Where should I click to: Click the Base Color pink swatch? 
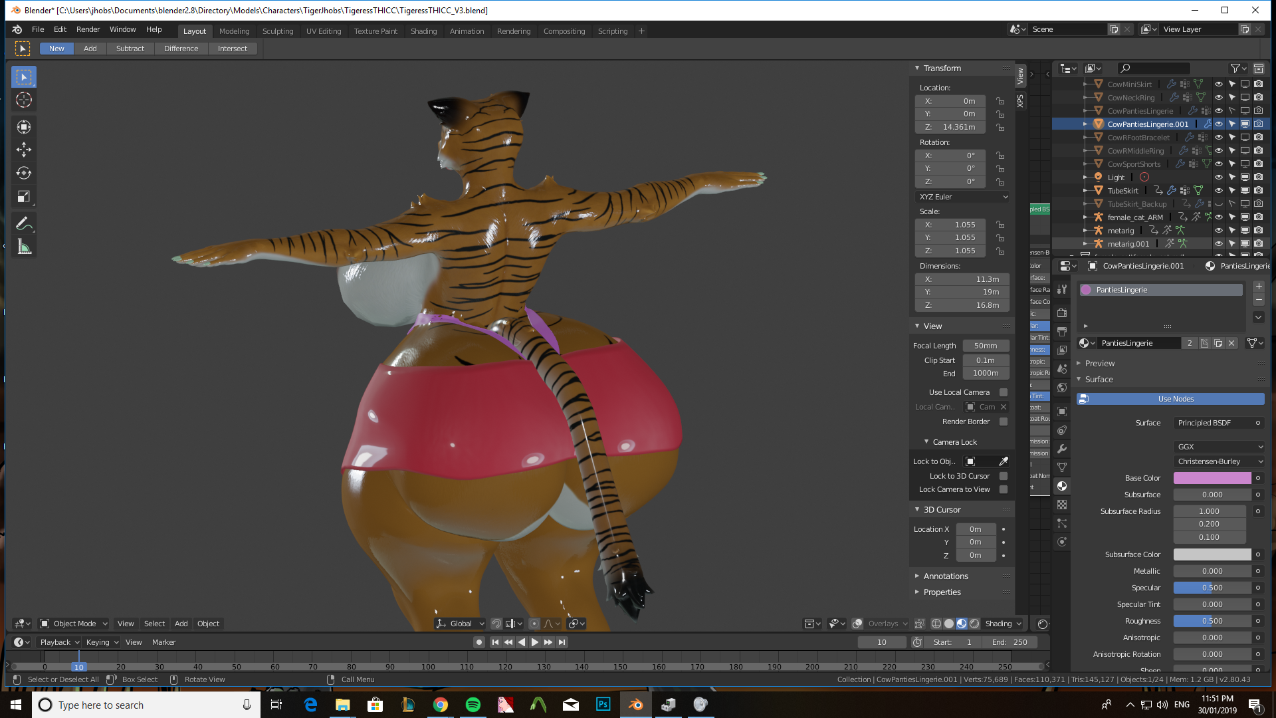click(1212, 478)
